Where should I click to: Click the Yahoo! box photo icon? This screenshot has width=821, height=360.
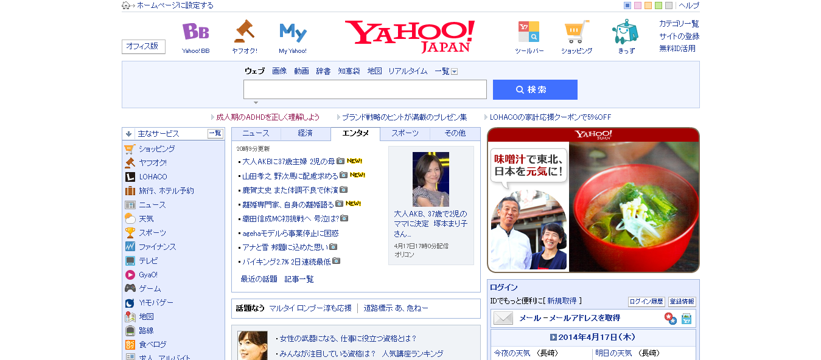(x=686, y=319)
